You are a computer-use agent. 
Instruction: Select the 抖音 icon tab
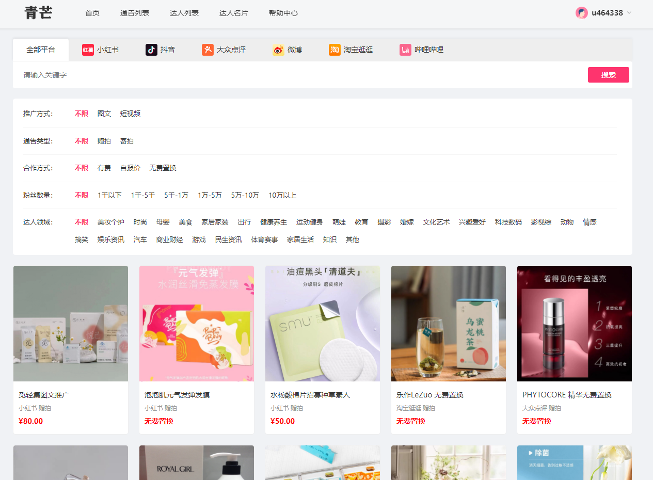click(151, 50)
